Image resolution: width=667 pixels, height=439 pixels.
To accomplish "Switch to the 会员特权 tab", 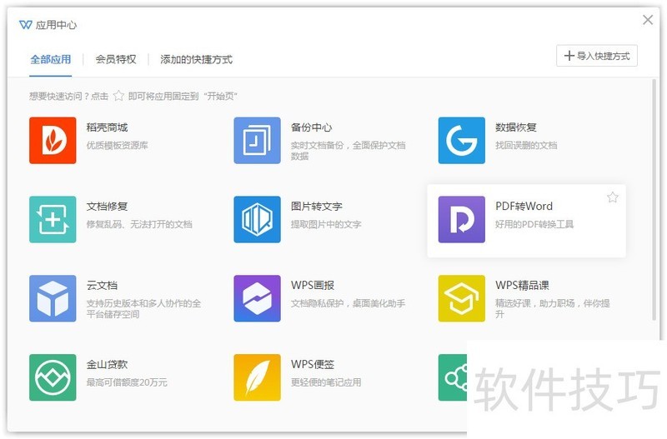I will coord(116,59).
